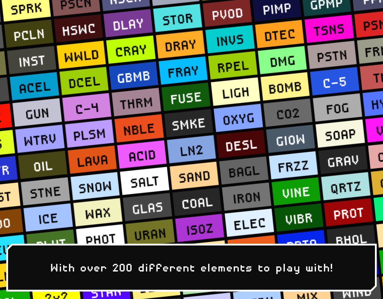
Task: Select the COAL element
Action: coord(197,202)
